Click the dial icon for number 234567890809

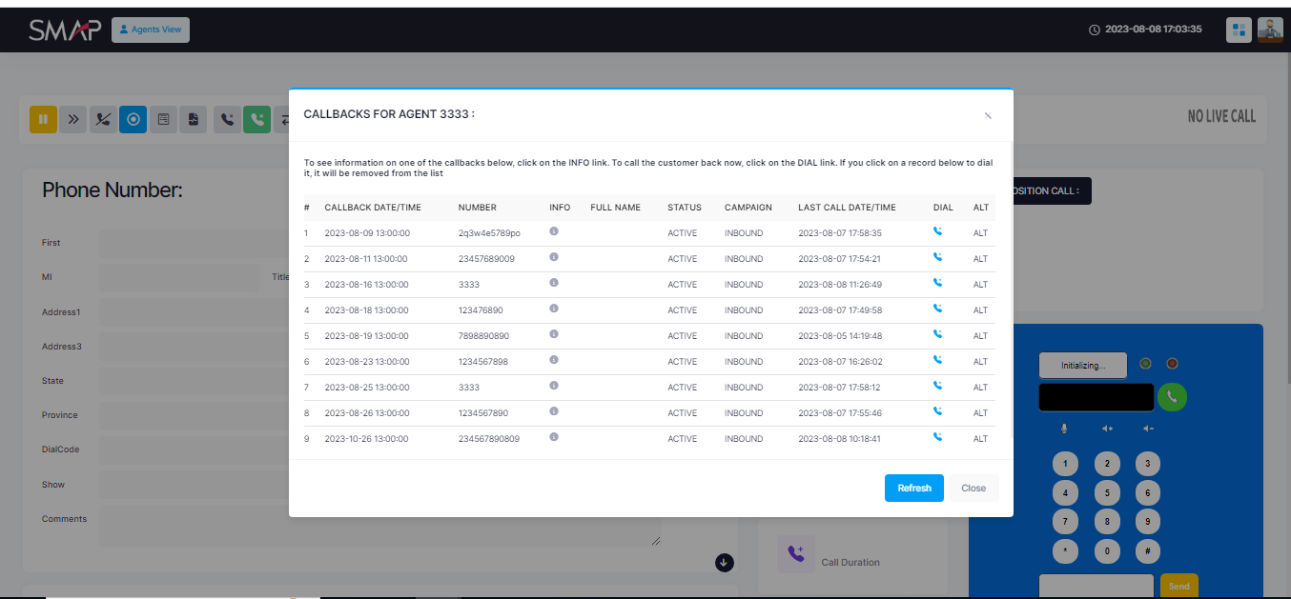(x=937, y=437)
